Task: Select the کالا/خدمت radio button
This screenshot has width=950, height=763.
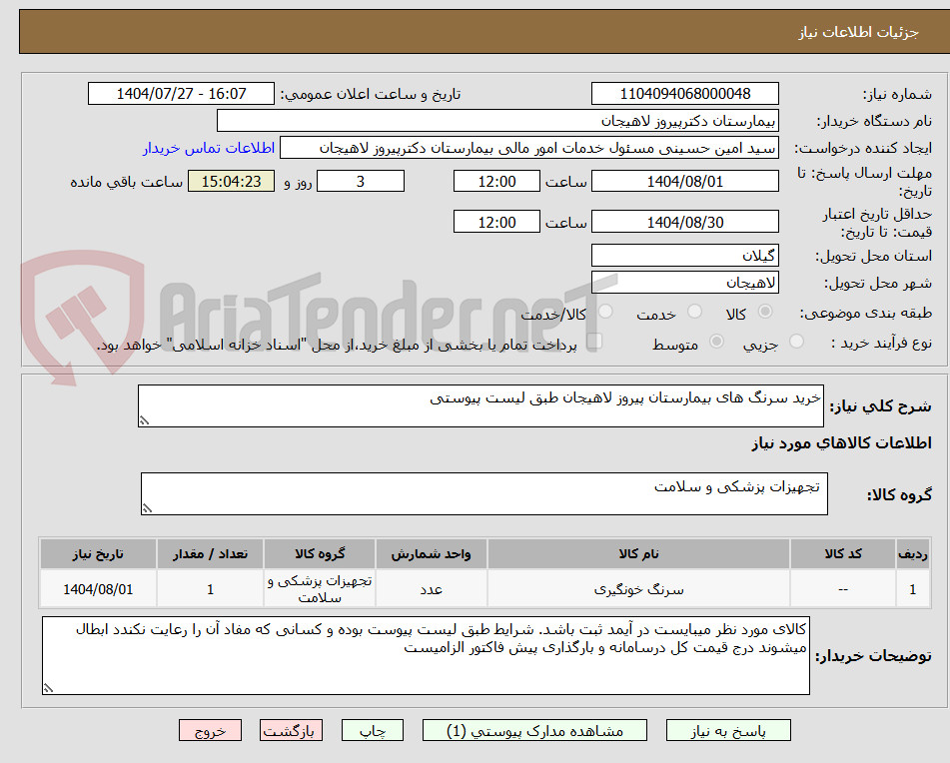Action: pyautogui.click(x=606, y=312)
